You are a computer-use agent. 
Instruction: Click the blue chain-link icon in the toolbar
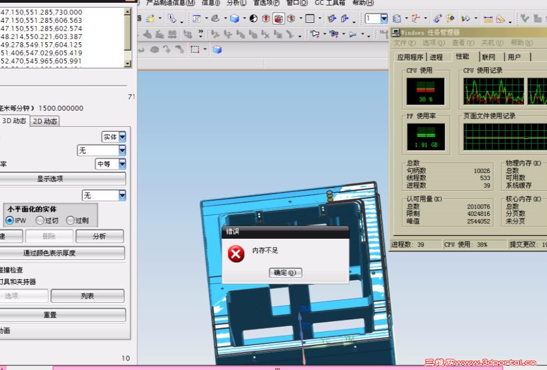(x=437, y=18)
